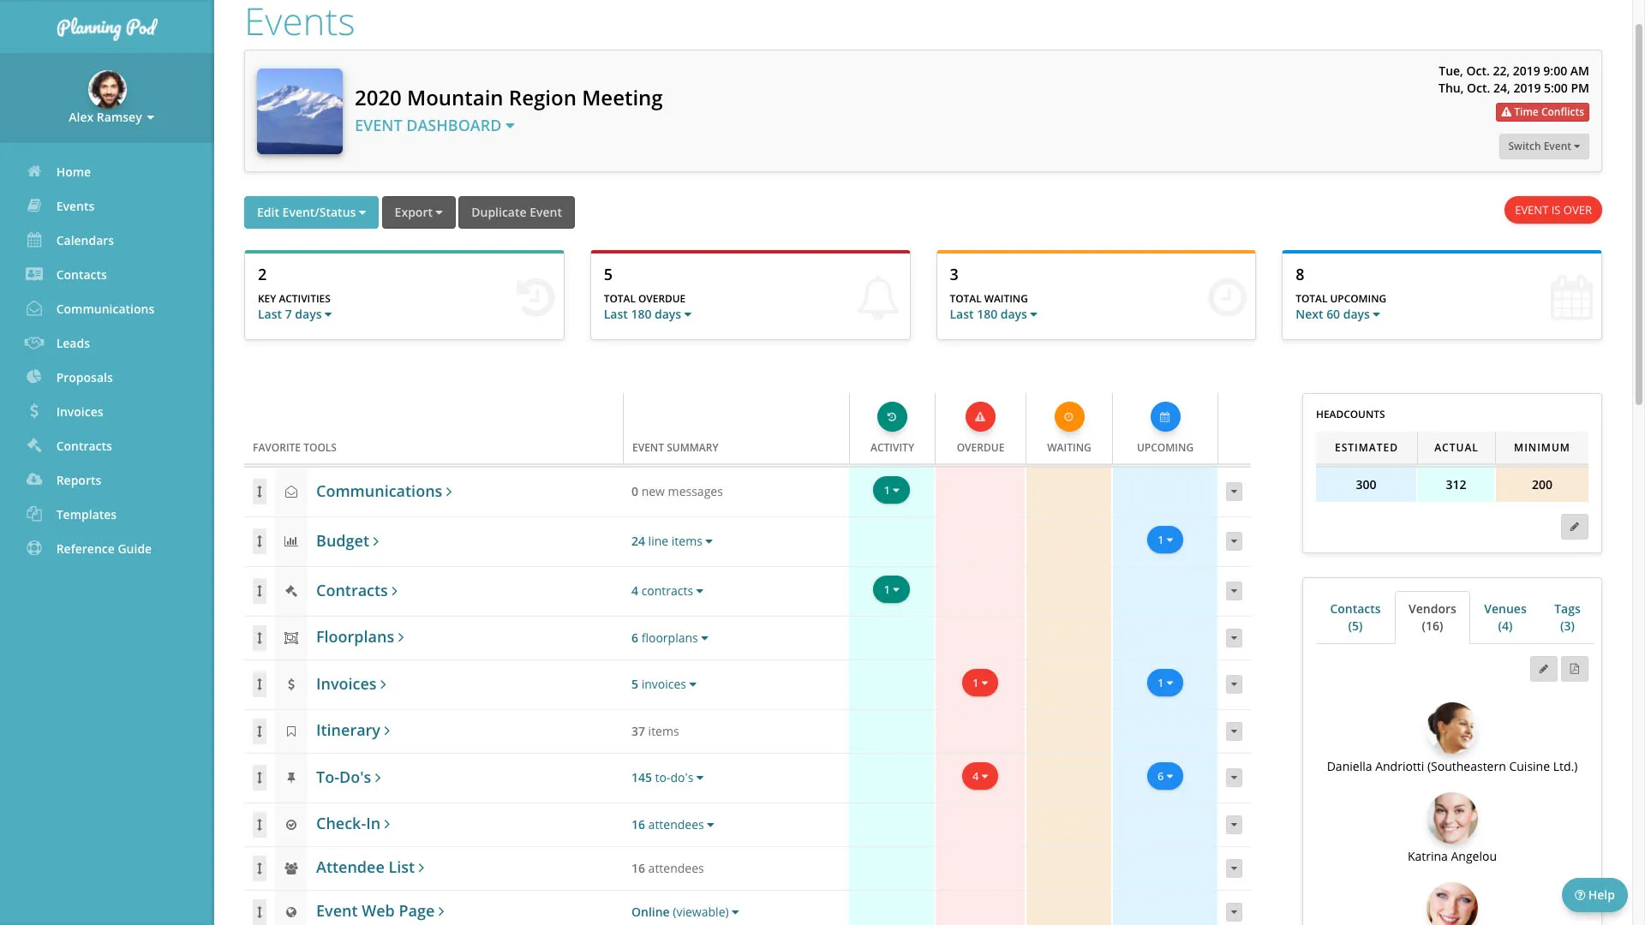Screen dimensions: 1645x925
Task: Click the vendors edit pencil icon
Action: pyautogui.click(x=1543, y=669)
